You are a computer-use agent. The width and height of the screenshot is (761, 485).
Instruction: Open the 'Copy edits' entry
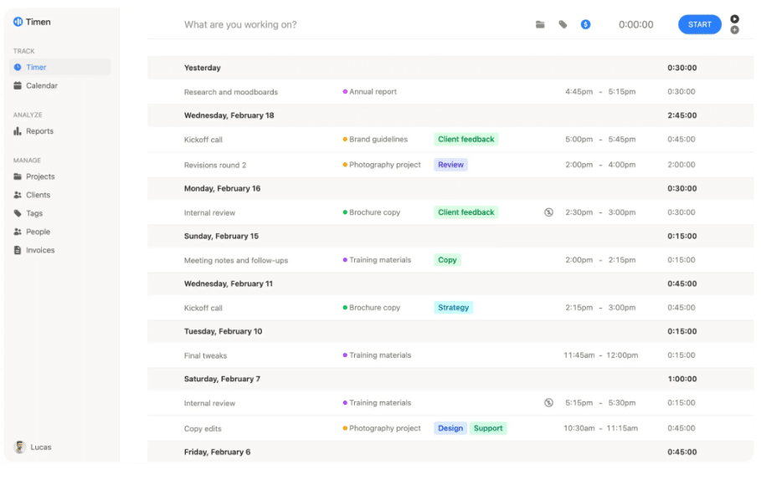[203, 429]
